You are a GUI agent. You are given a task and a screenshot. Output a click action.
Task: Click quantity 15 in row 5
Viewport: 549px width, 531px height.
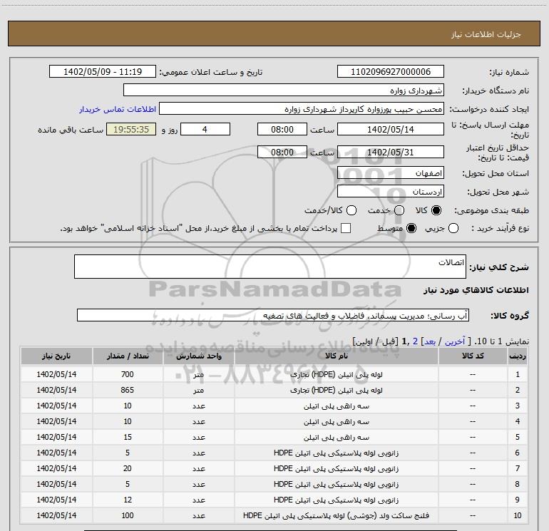pyautogui.click(x=128, y=437)
